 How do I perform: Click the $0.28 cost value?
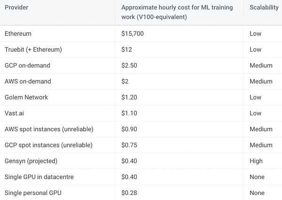coord(129,193)
